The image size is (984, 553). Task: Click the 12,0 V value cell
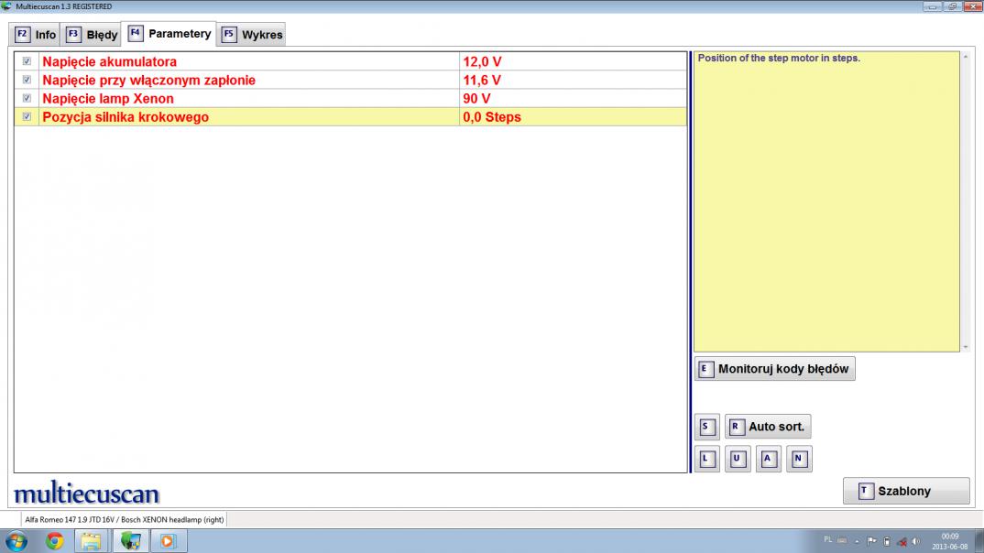coord(573,61)
